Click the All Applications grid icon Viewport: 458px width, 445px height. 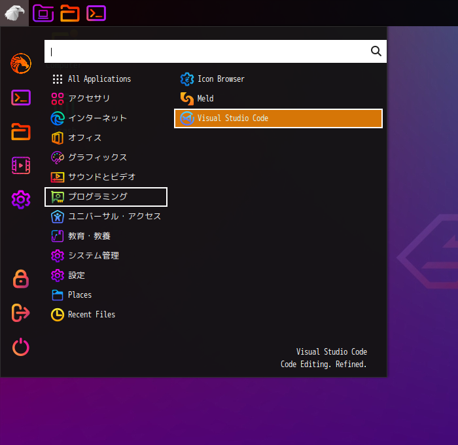coord(58,79)
